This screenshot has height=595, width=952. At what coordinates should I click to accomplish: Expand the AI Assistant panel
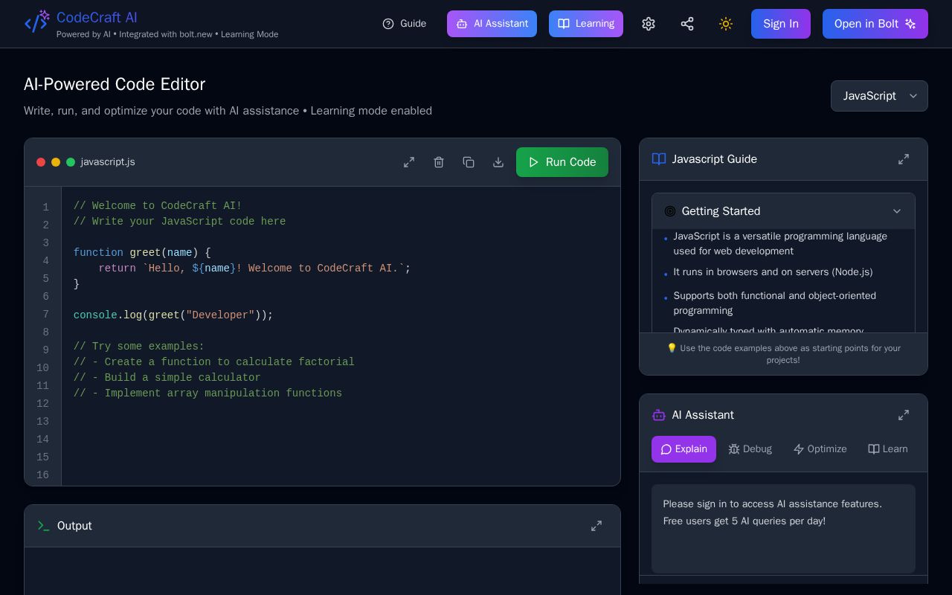(904, 415)
